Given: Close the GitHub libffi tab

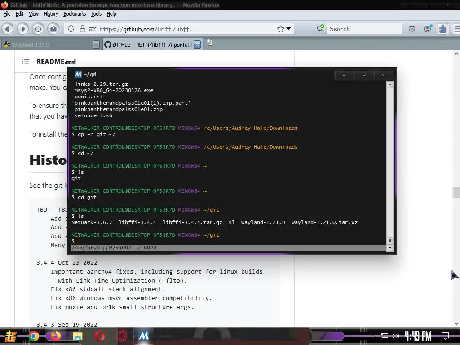Looking at the screenshot, I should tap(197, 44).
